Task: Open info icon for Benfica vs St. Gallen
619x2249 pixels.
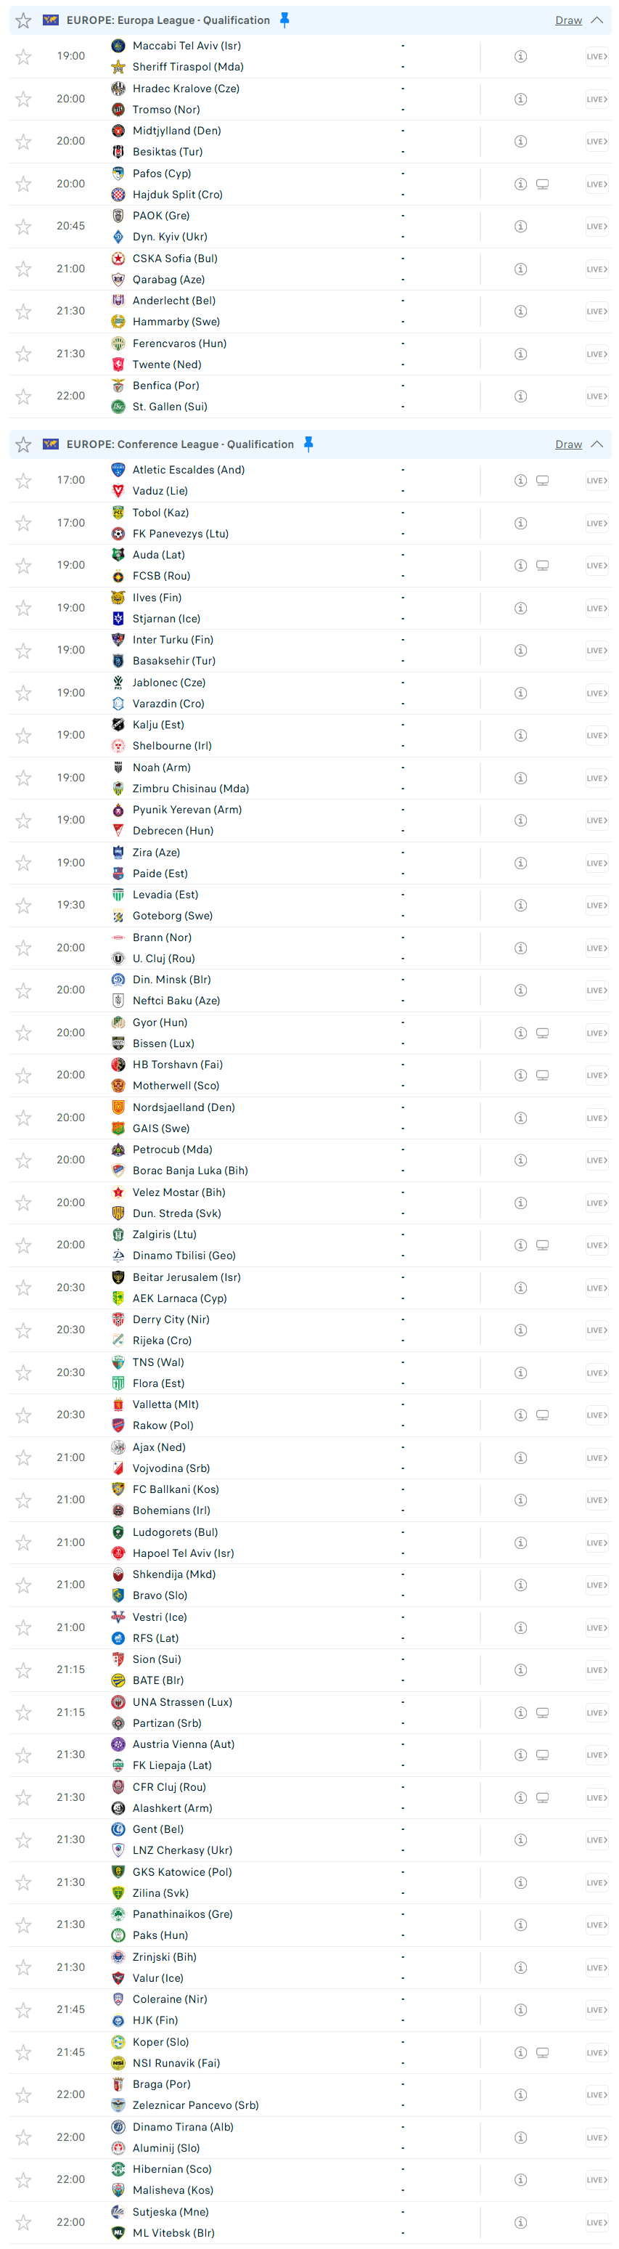Action: point(520,396)
